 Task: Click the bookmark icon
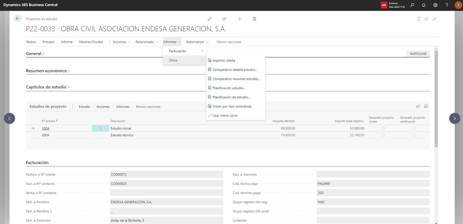419,19
